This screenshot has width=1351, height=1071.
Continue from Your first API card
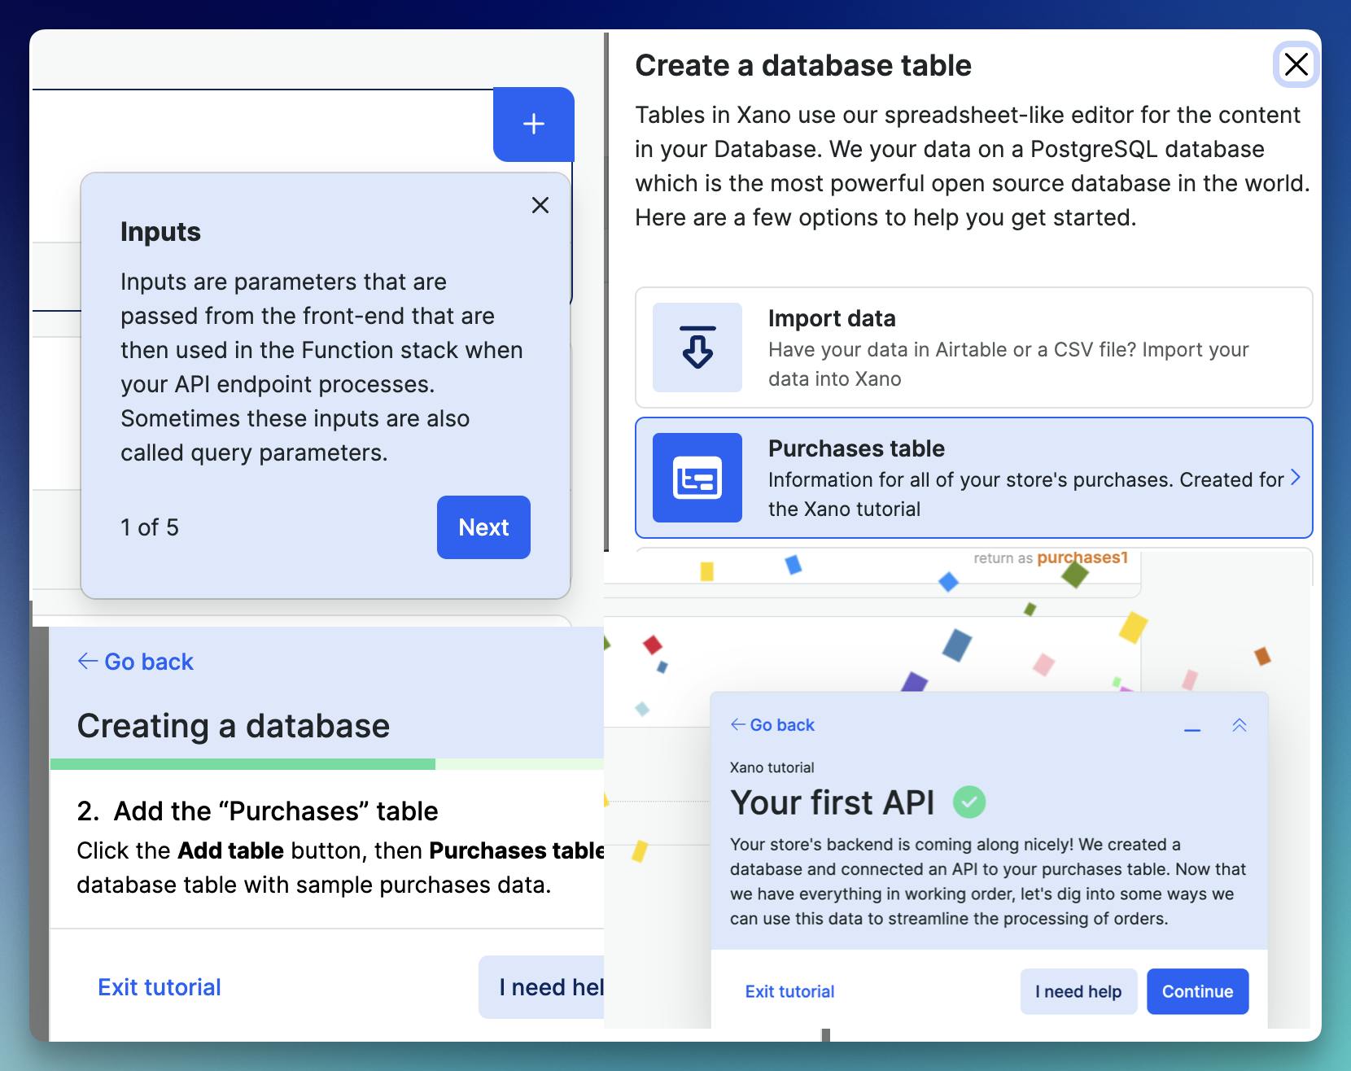point(1197,991)
